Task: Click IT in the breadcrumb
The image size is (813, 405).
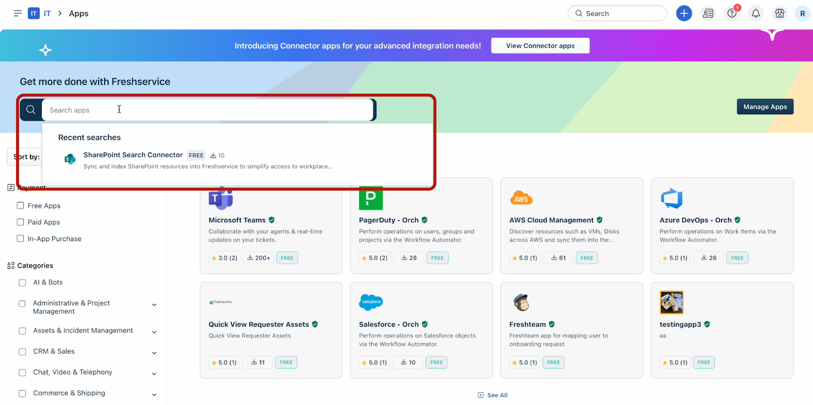Action: coord(47,13)
